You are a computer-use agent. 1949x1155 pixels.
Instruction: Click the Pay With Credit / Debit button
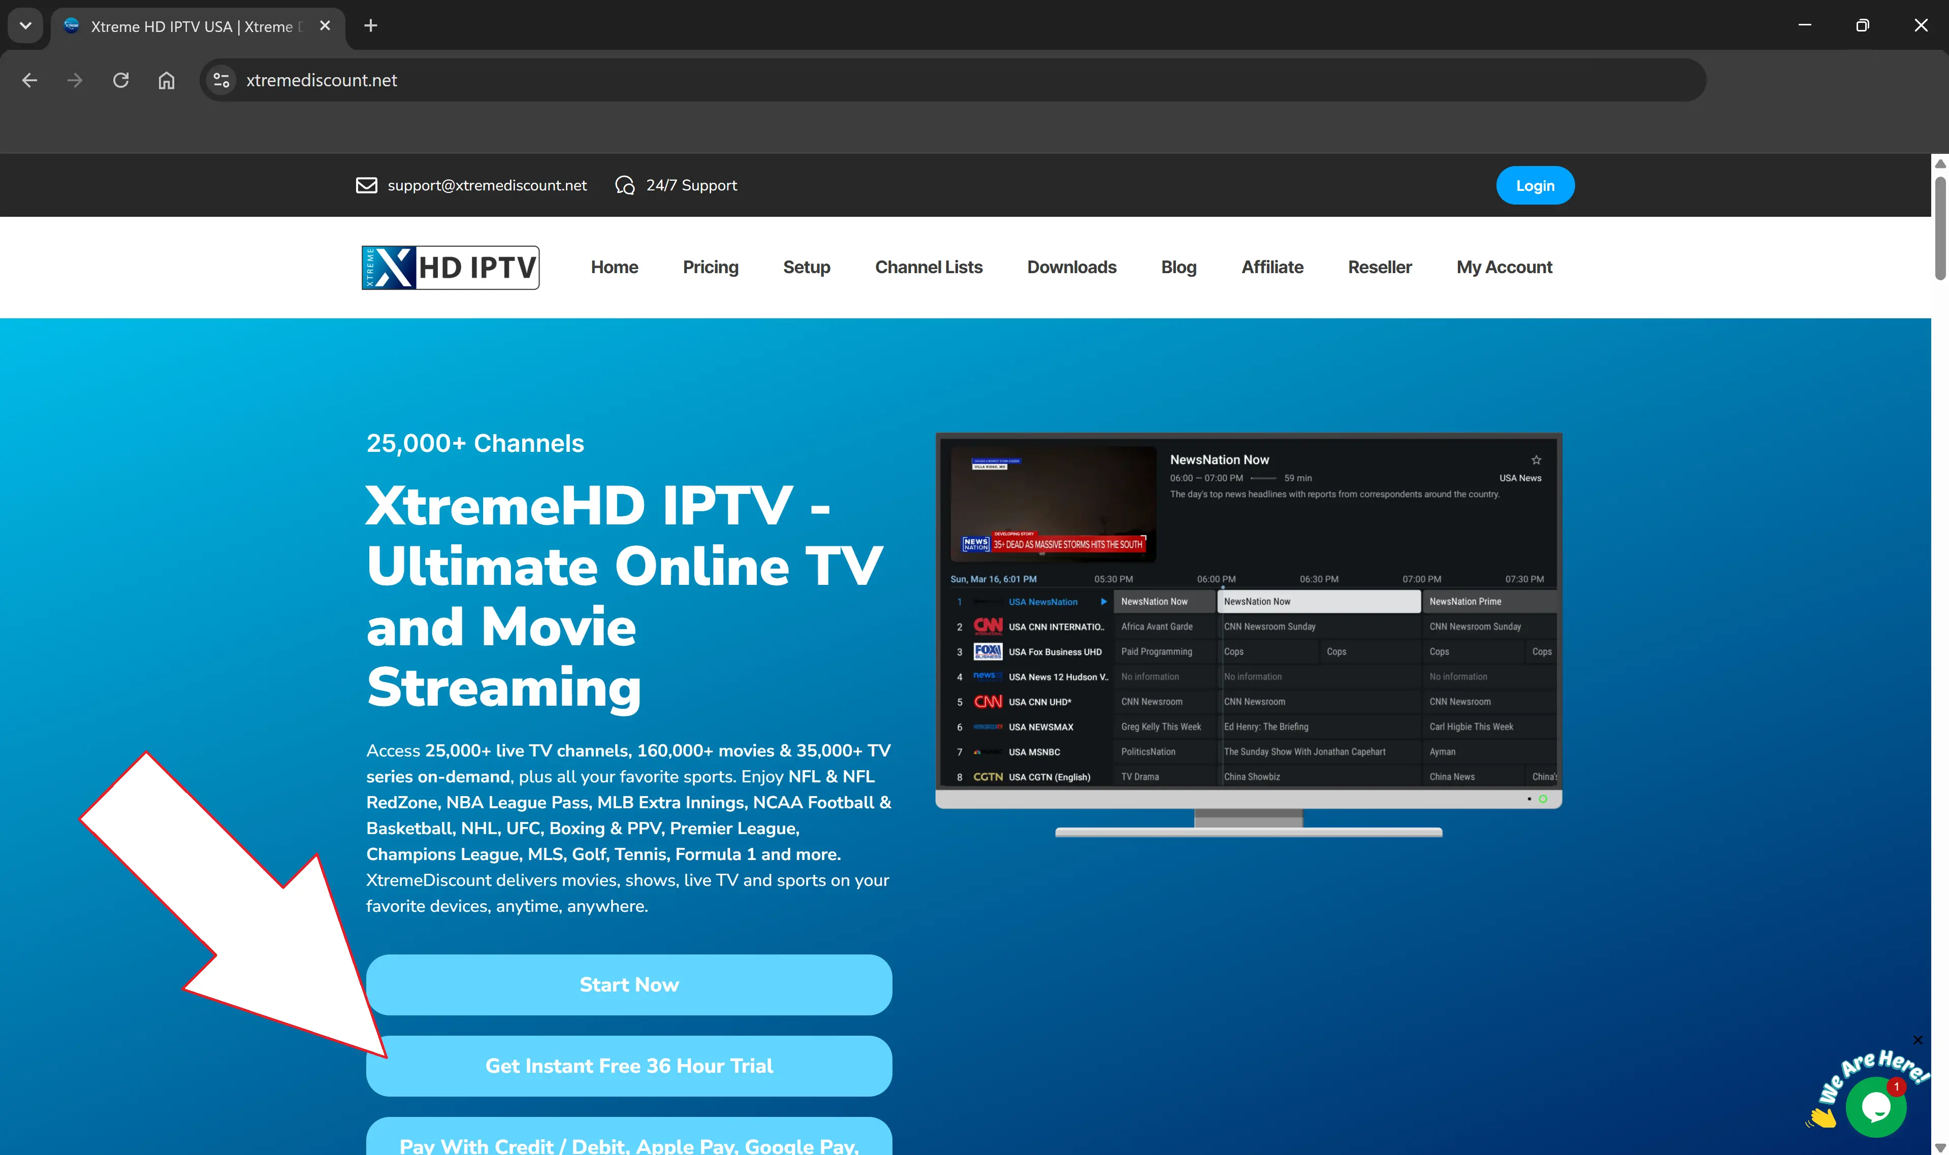click(x=628, y=1137)
